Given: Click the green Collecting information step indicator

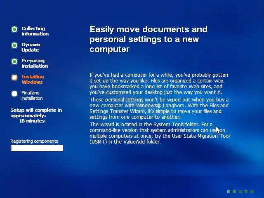Looking at the screenshot, I should (x=14, y=29).
